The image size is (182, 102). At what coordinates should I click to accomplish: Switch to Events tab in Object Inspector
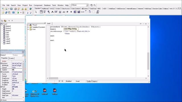coord(11,58)
